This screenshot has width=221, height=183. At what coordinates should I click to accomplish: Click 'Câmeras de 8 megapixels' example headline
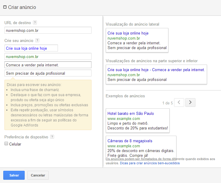tap(130, 141)
